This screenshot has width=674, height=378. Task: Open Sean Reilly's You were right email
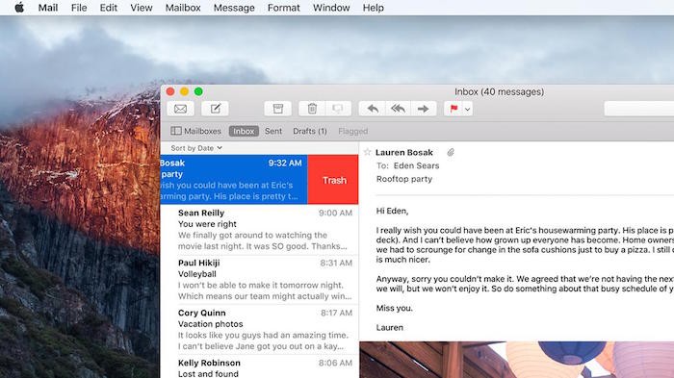(260, 229)
